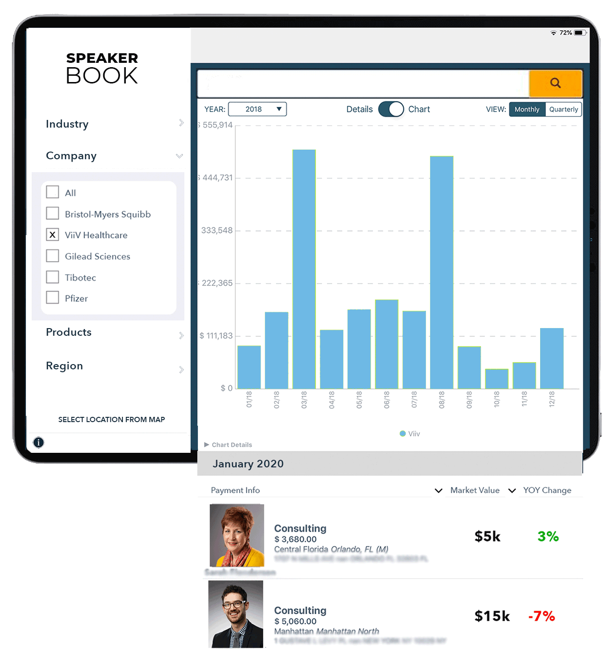Select the 03/18 bar in chart
Screen dimensions: 615x649
point(304,269)
